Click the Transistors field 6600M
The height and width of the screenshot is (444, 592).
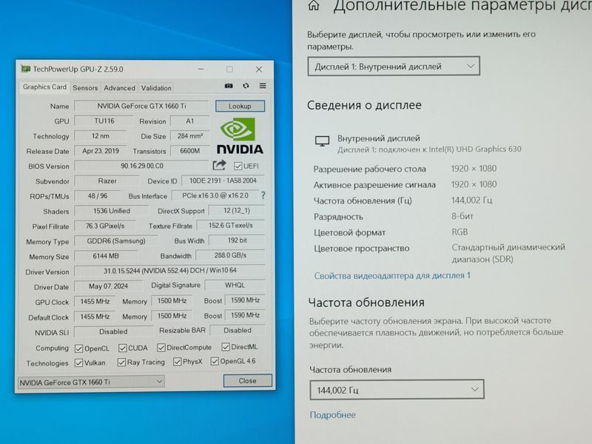pyautogui.click(x=189, y=151)
